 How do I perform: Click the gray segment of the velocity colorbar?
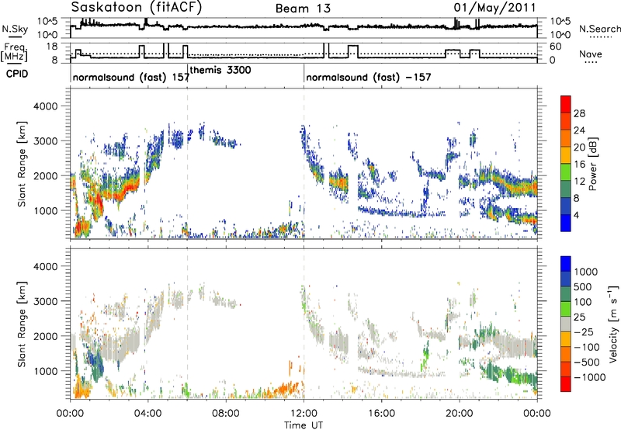pyautogui.click(x=566, y=324)
